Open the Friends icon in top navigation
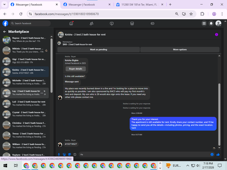 click(91, 24)
